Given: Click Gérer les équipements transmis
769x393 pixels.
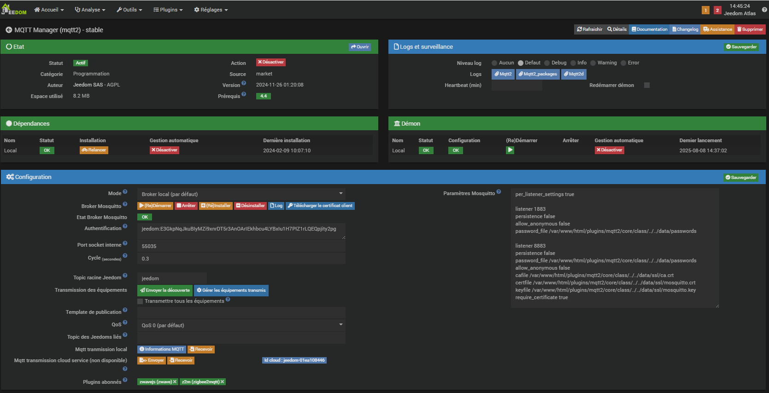Looking at the screenshot, I should pos(231,290).
